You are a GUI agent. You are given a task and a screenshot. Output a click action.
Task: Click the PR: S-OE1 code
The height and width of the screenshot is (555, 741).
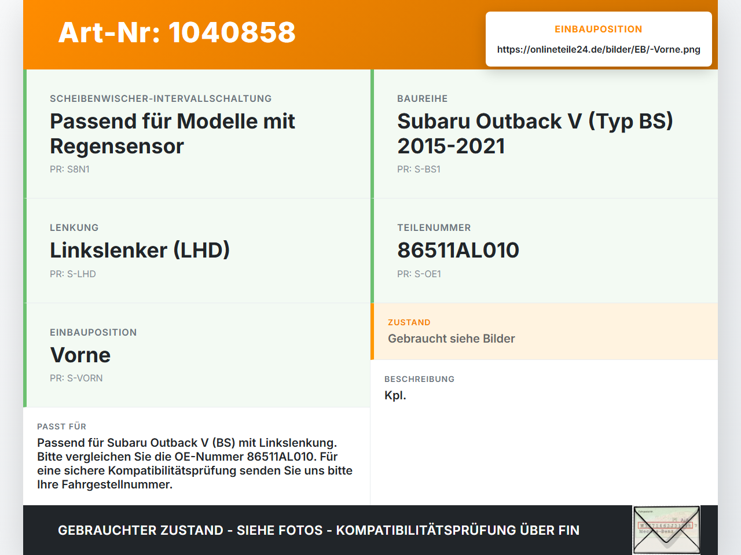(x=419, y=274)
